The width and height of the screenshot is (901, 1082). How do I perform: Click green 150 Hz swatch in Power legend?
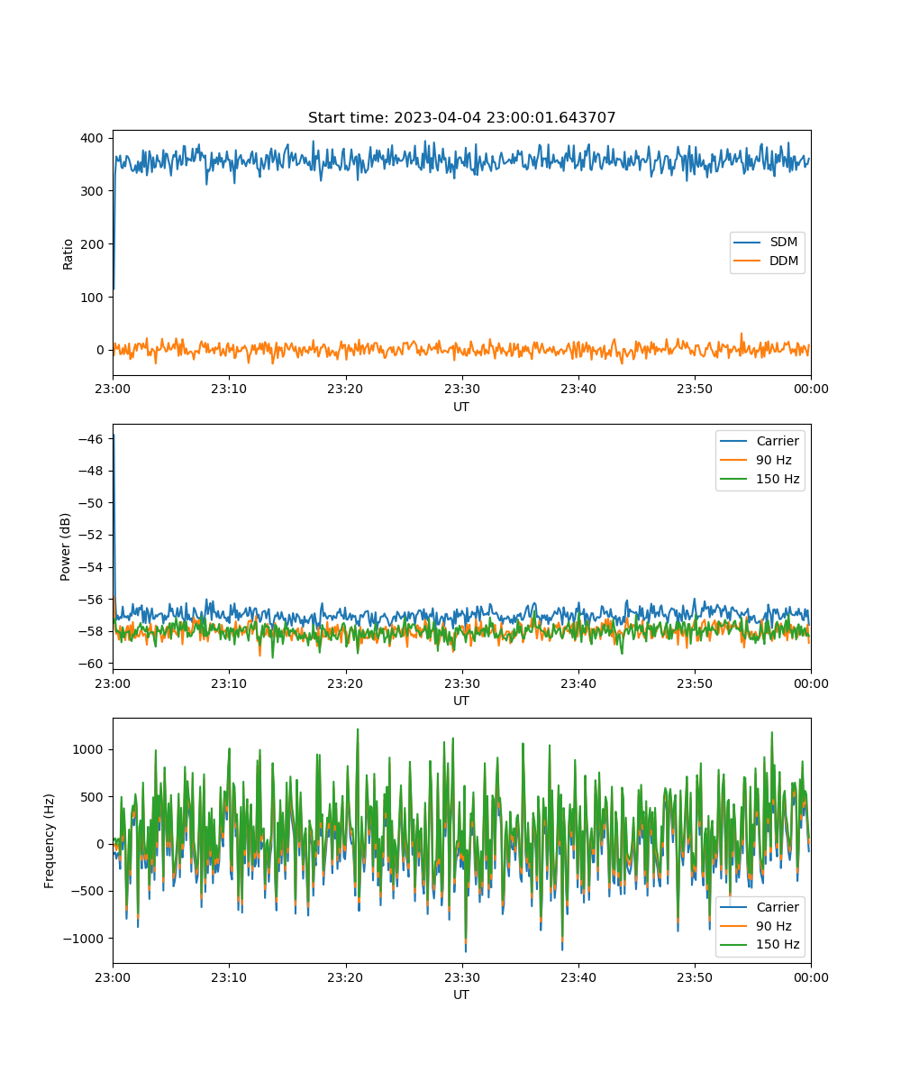tap(733, 479)
